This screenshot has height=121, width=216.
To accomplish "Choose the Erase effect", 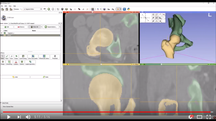I will point(16,57).
